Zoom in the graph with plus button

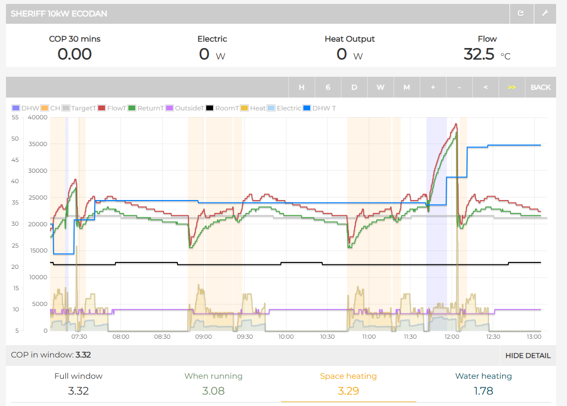(433, 87)
